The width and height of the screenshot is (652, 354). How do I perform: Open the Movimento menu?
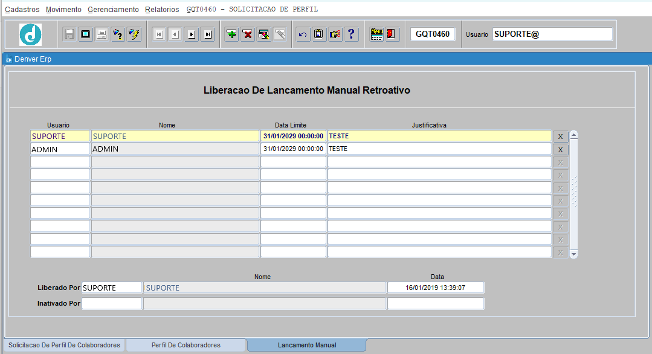(63, 9)
